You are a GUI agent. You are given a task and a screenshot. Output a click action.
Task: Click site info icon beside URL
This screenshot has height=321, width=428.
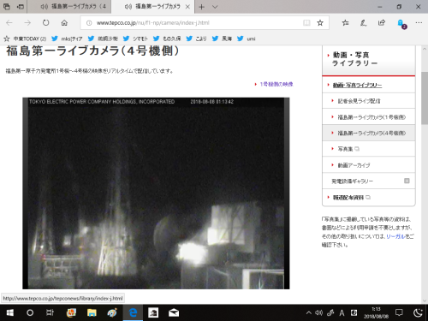click(89, 23)
